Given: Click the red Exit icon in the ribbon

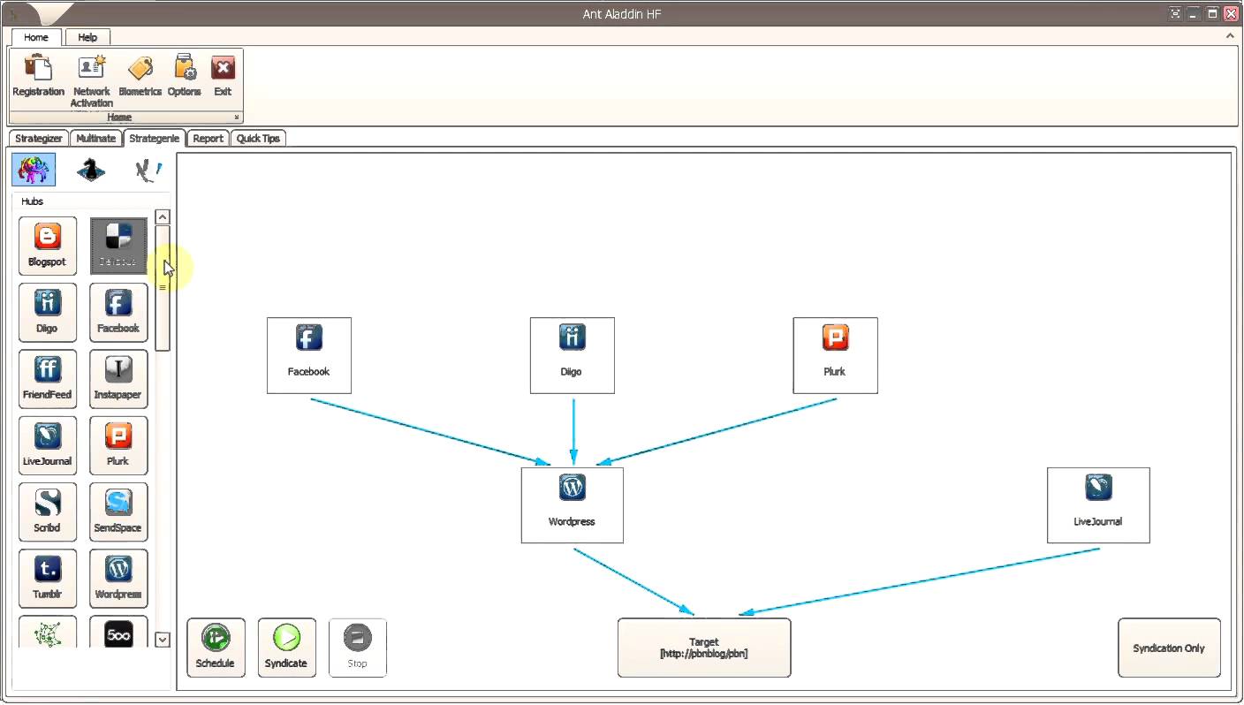Looking at the screenshot, I should 223,76.
